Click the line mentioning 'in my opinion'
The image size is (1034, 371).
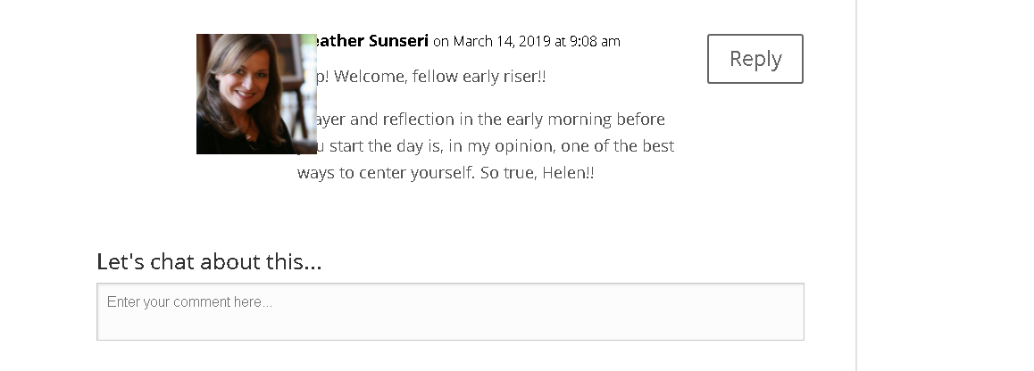coord(496,145)
